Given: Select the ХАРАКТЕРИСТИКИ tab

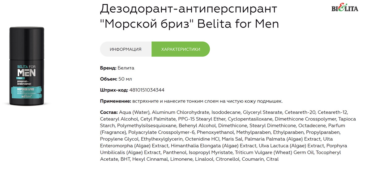Looking at the screenshot, I should [x=181, y=49].
